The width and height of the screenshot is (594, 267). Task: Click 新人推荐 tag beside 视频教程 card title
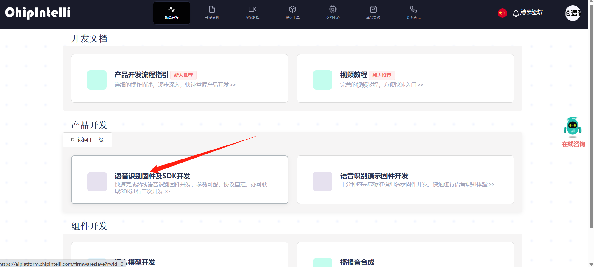(x=382, y=75)
